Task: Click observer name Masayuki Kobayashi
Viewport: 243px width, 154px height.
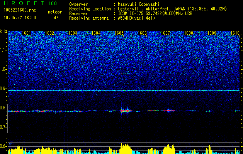Action: (138, 4)
